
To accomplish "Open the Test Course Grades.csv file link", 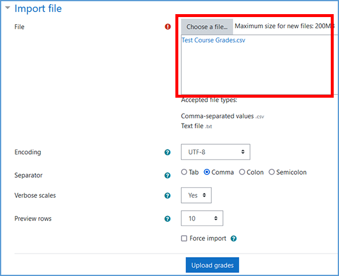I will click(x=214, y=40).
